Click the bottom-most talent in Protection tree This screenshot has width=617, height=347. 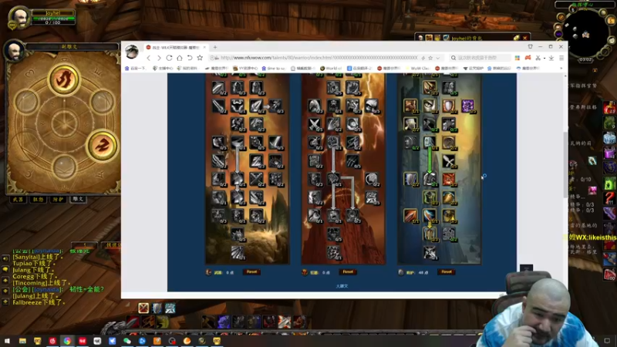click(430, 253)
